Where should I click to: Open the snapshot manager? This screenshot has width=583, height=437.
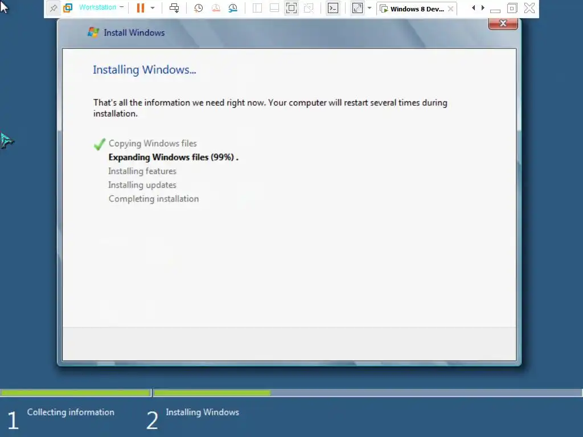(233, 8)
